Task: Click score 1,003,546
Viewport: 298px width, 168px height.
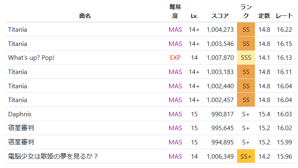Action: 220,44
